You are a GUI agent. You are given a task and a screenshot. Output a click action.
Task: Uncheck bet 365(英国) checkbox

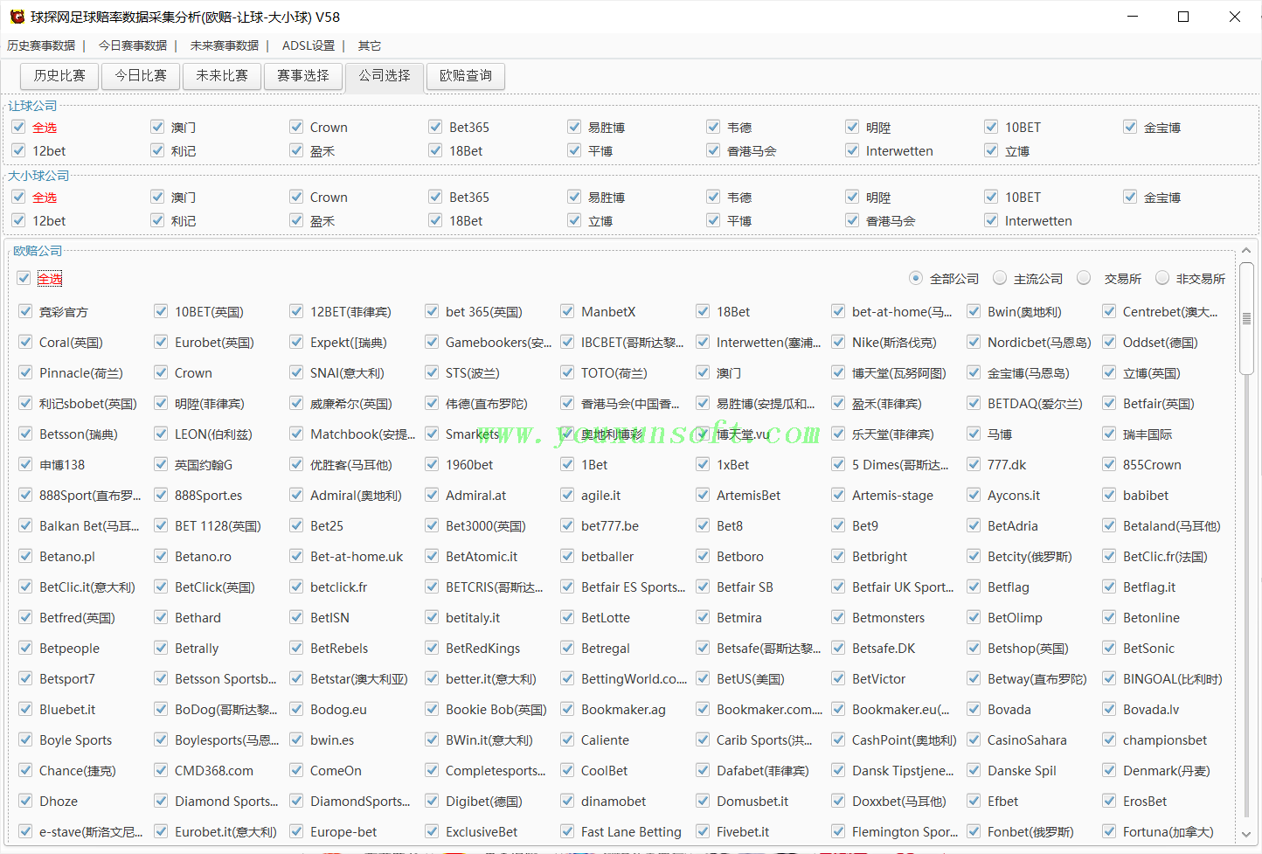tap(432, 311)
